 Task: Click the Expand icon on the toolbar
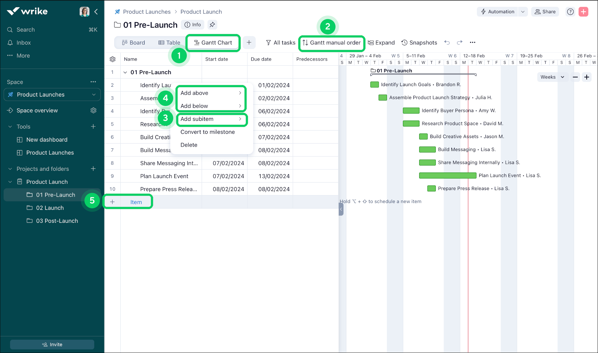[381, 42]
